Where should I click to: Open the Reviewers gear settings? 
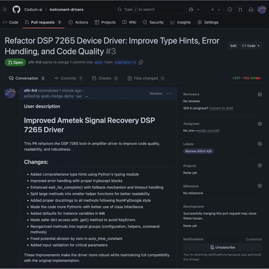click(x=260, y=95)
